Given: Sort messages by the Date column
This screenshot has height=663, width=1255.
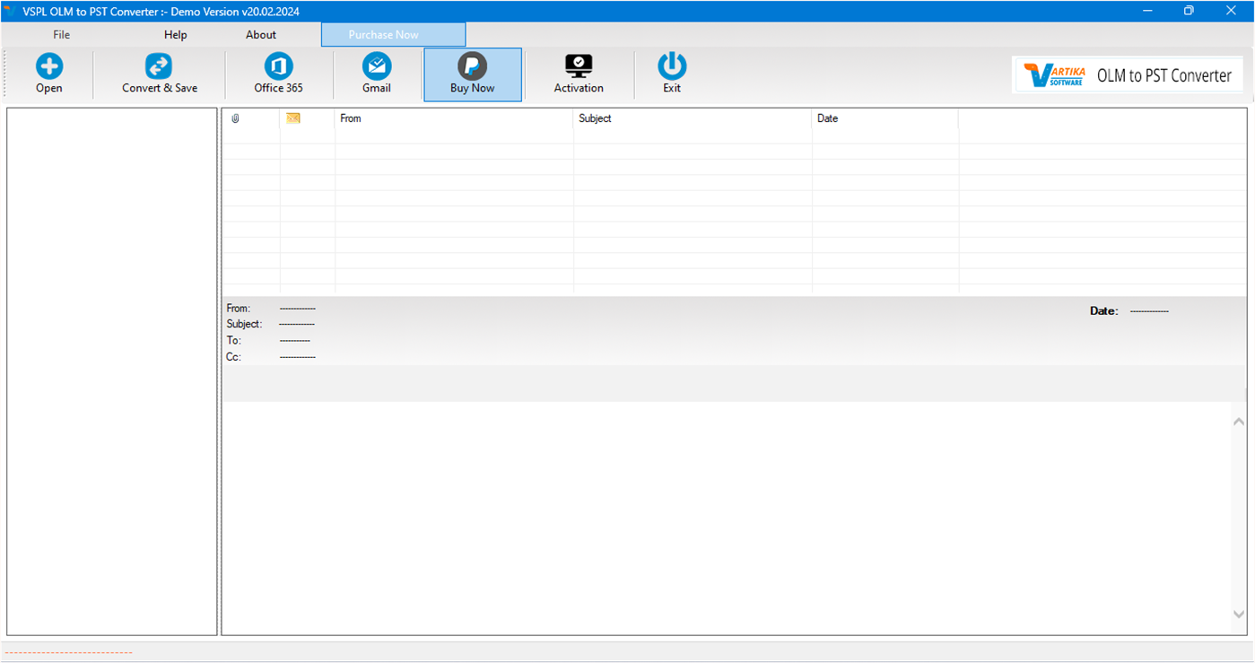Looking at the screenshot, I should click(x=884, y=118).
